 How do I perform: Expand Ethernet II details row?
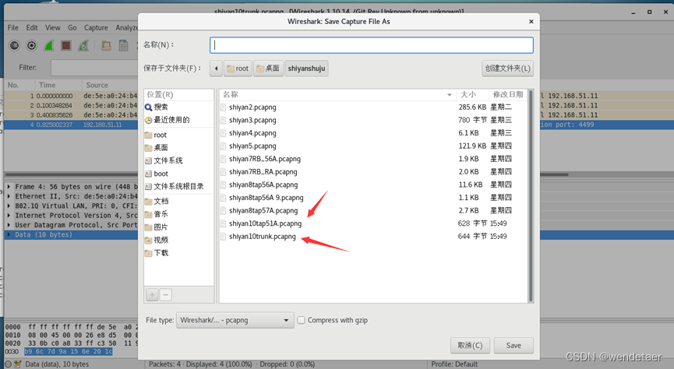point(9,196)
